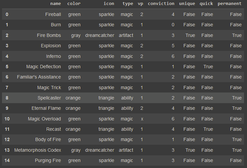Click the "type" column header
The image size is (247, 168).
[127, 4]
